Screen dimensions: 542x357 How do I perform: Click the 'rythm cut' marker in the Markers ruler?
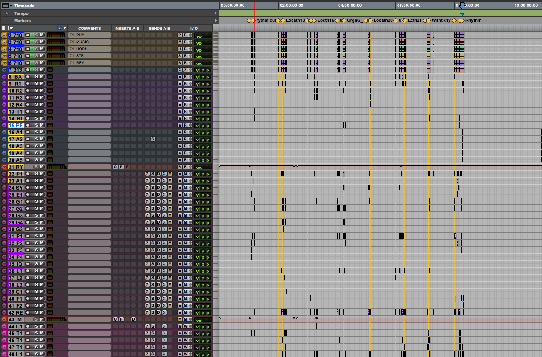[x=266, y=20]
